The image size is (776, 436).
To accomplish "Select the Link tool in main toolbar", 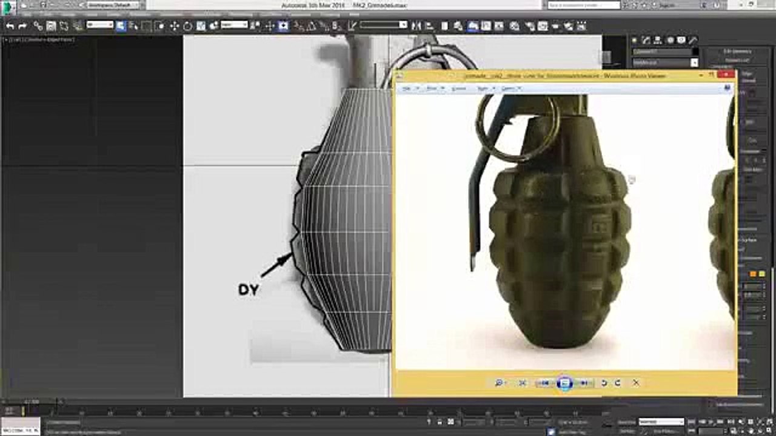I will coord(38,26).
